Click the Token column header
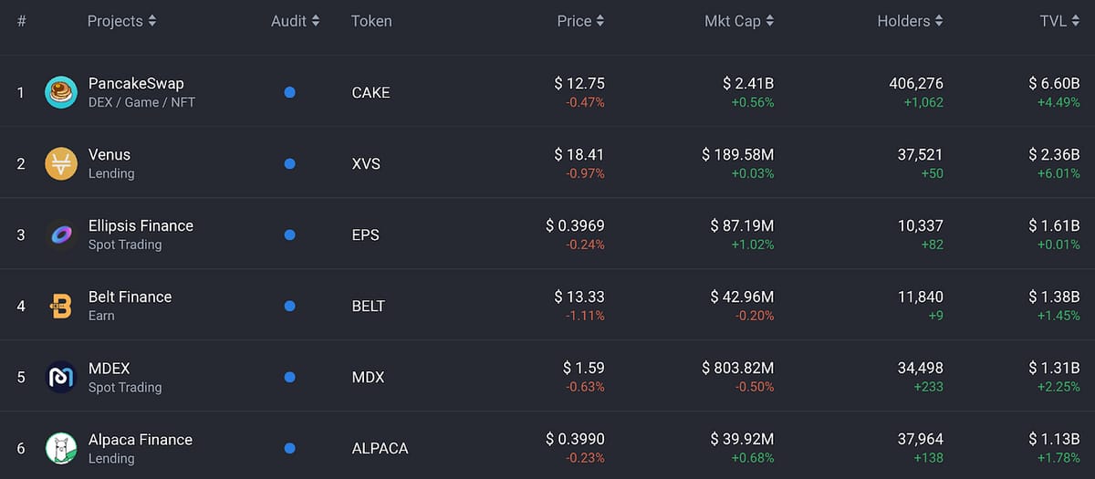This screenshot has height=479, width=1095. point(371,21)
